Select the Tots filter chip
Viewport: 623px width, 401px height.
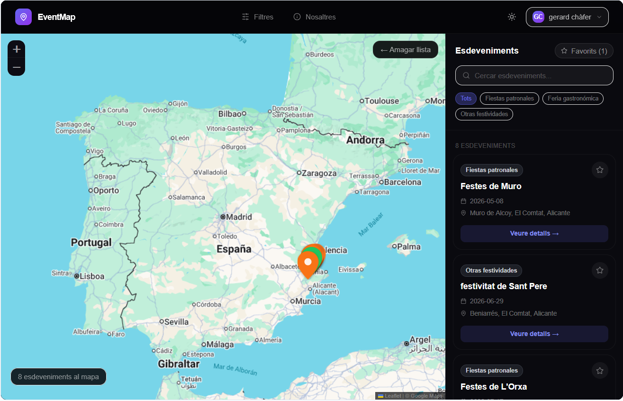click(x=466, y=99)
